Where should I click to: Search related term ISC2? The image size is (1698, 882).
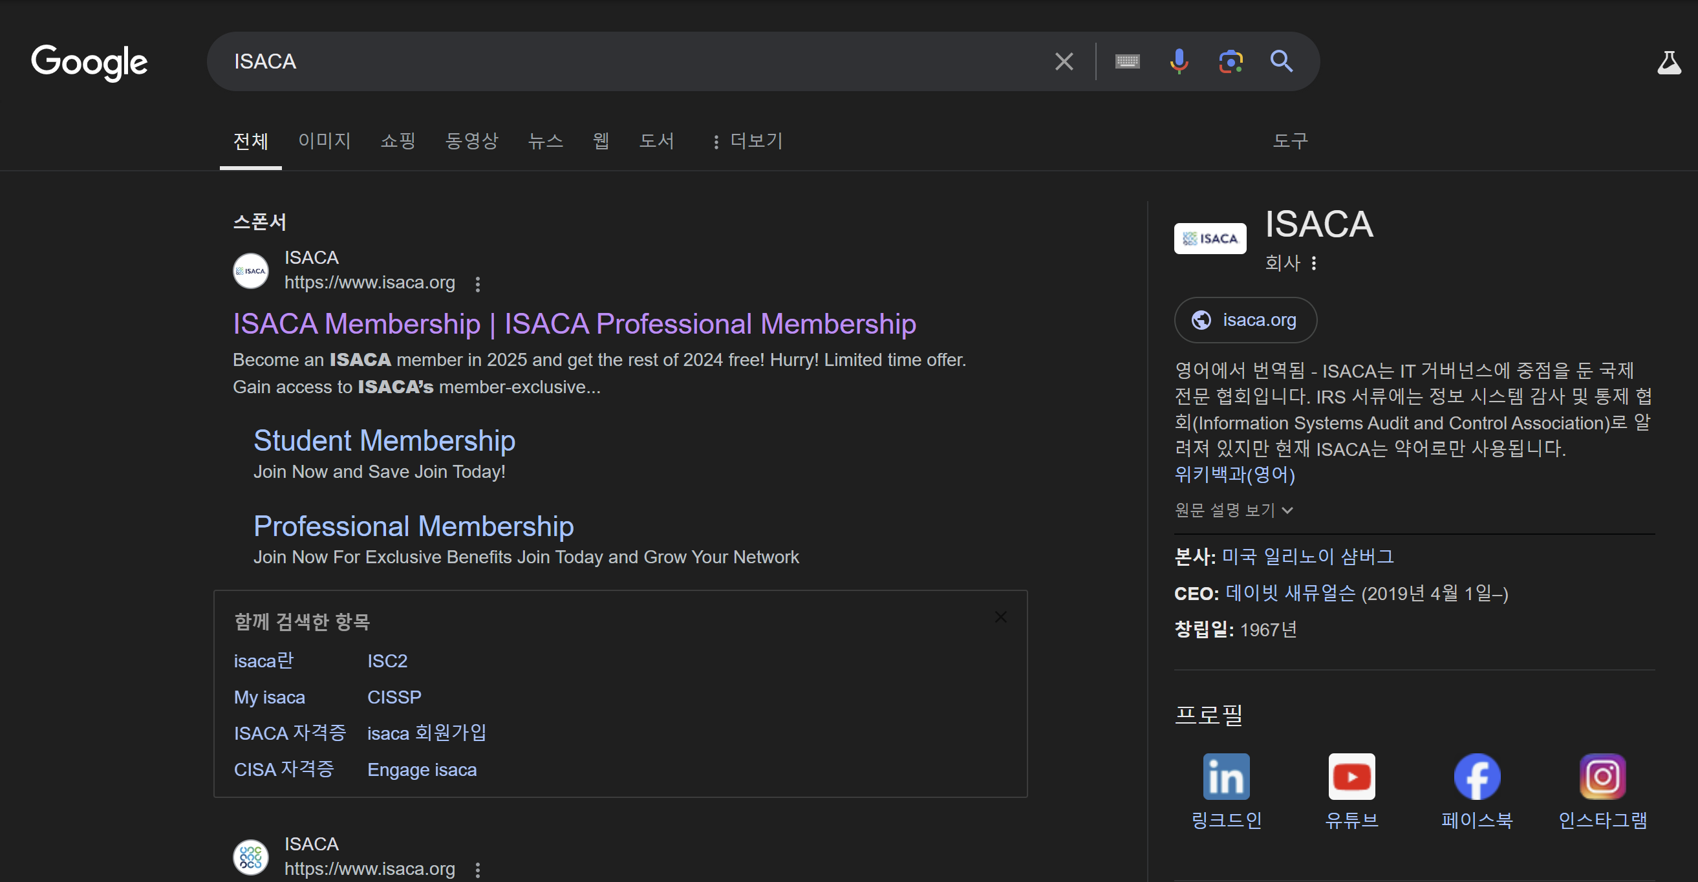[x=387, y=660]
